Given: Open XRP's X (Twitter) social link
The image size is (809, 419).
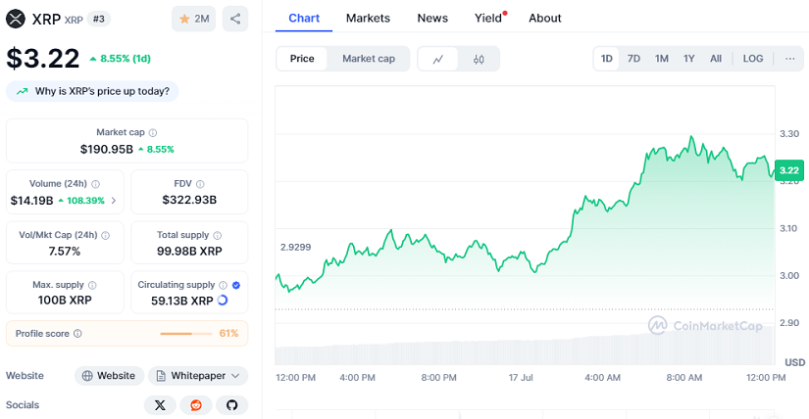Looking at the screenshot, I should pos(160,405).
